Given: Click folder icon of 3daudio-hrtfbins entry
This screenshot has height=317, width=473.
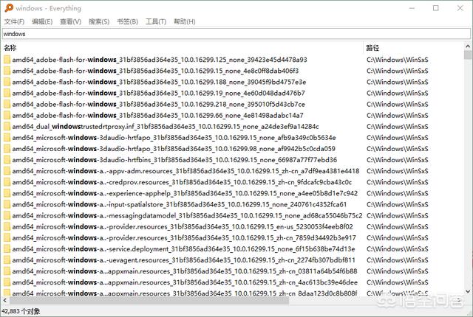Looking at the screenshot, I should [7, 160].
